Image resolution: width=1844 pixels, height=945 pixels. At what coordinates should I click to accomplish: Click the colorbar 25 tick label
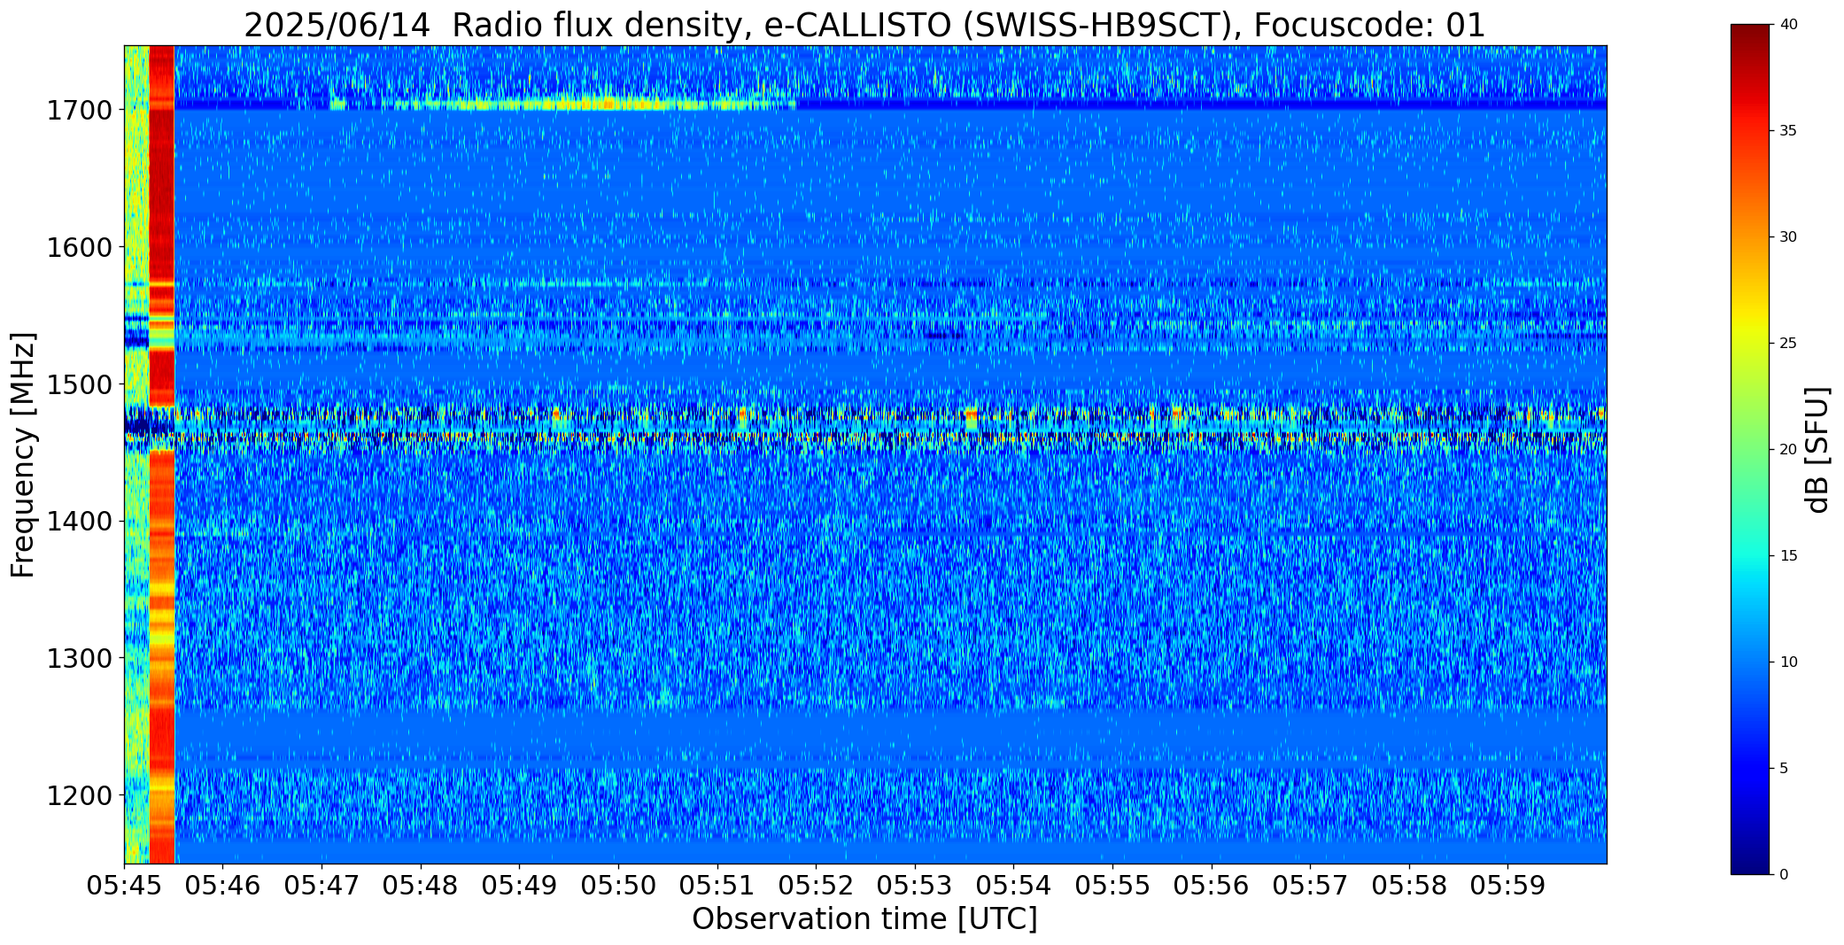tap(1788, 344)
